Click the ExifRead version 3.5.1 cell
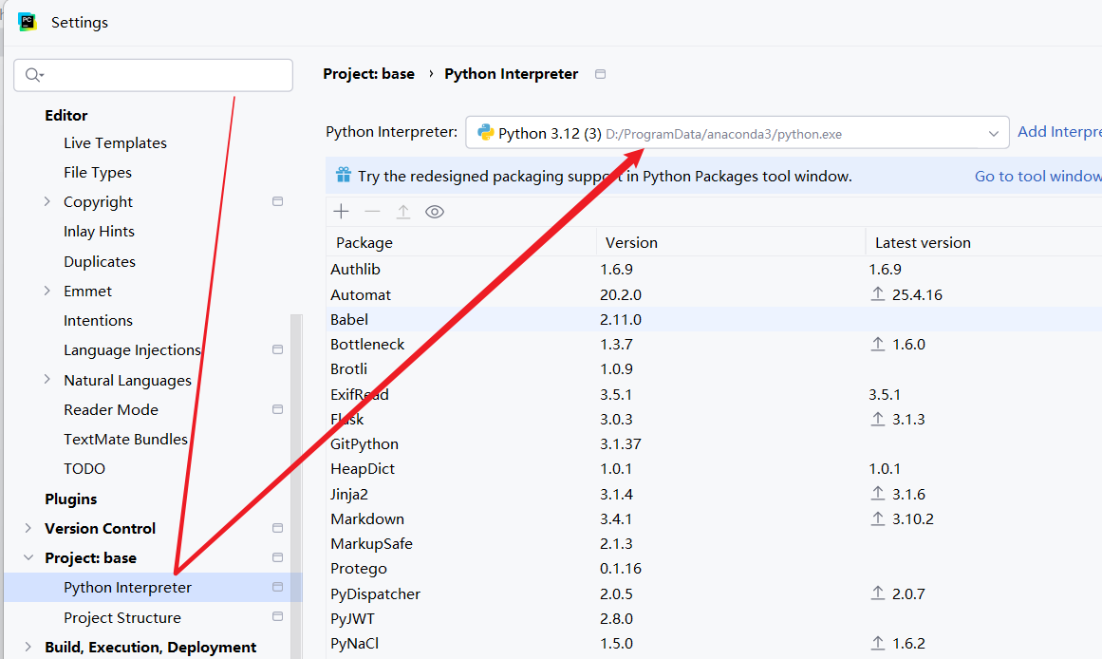This screenshot has width=1102, height=659. pyautogui.click(x=616, y=395)
